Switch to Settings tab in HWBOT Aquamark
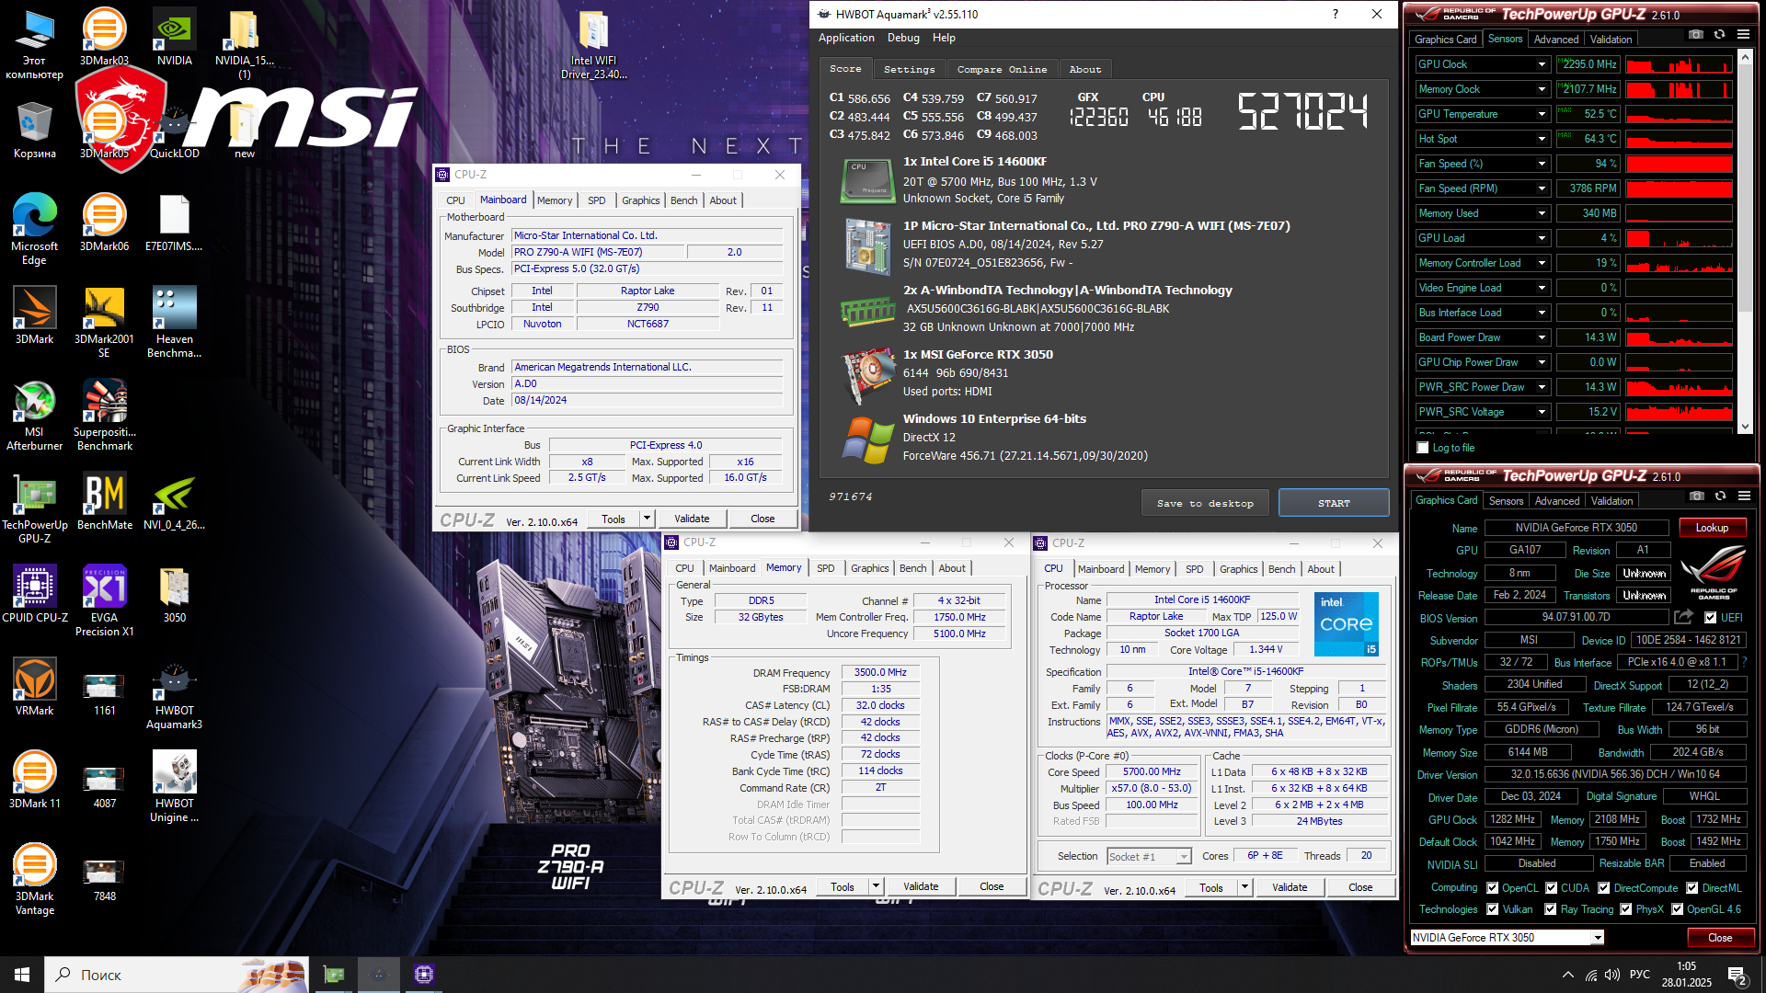 tap(909, 69)
